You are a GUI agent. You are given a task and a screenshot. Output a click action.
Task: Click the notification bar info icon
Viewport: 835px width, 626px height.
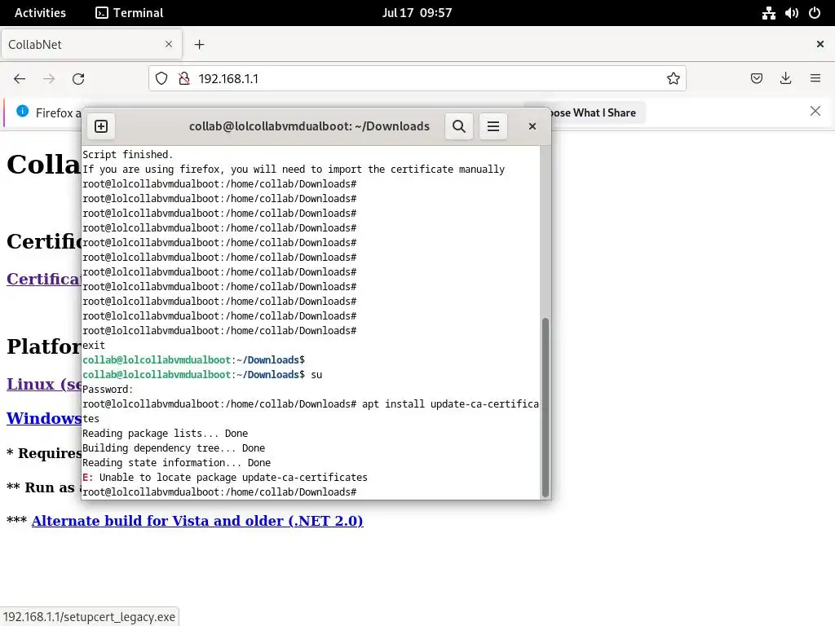22,111
